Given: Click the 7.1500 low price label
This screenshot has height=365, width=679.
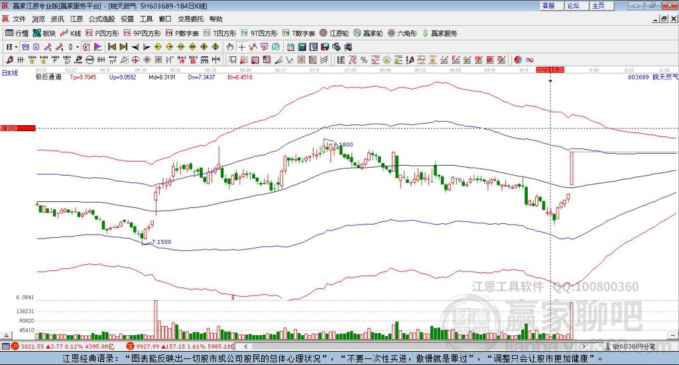Looking at the screenshot, I should [162, 242].
